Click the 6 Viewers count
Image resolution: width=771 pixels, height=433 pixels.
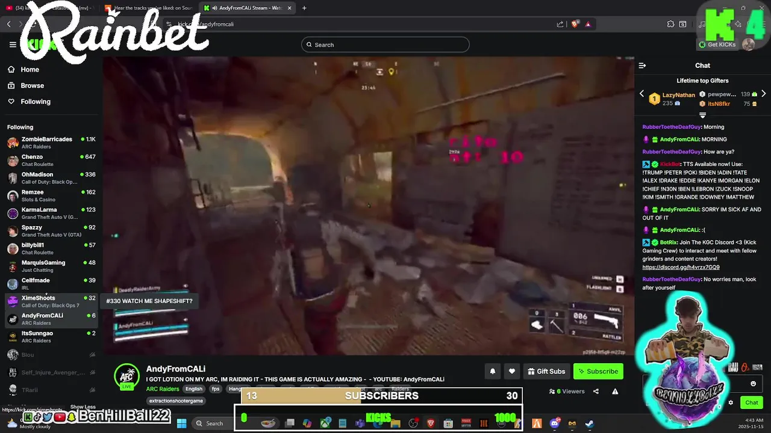click(567, 392)
